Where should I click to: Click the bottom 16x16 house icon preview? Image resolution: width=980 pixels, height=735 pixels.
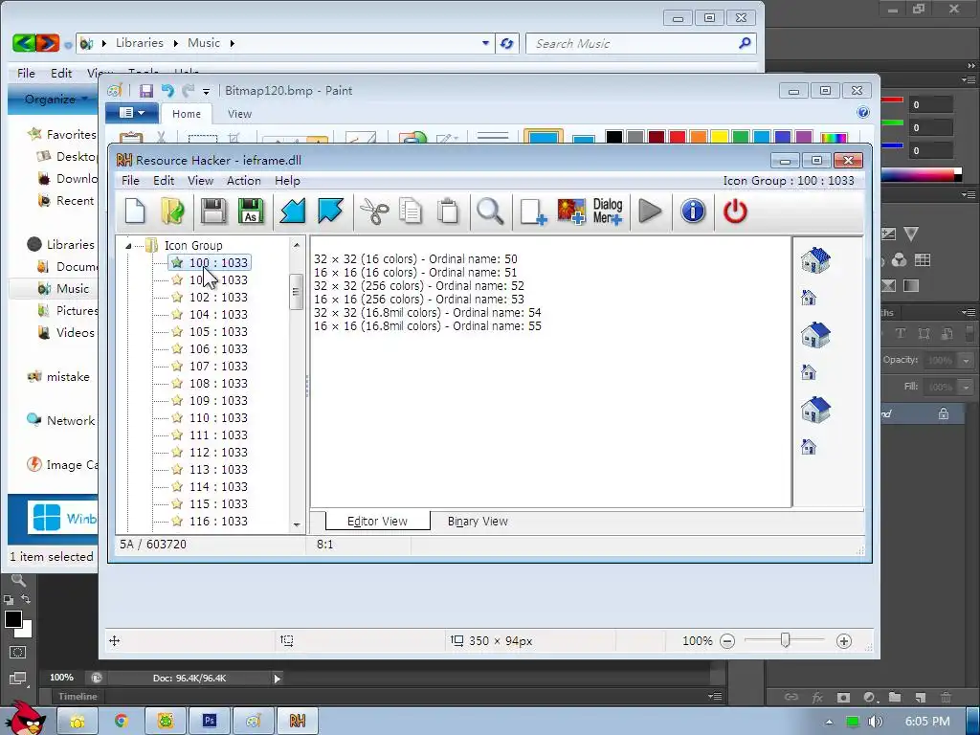(x=809, y=447)
